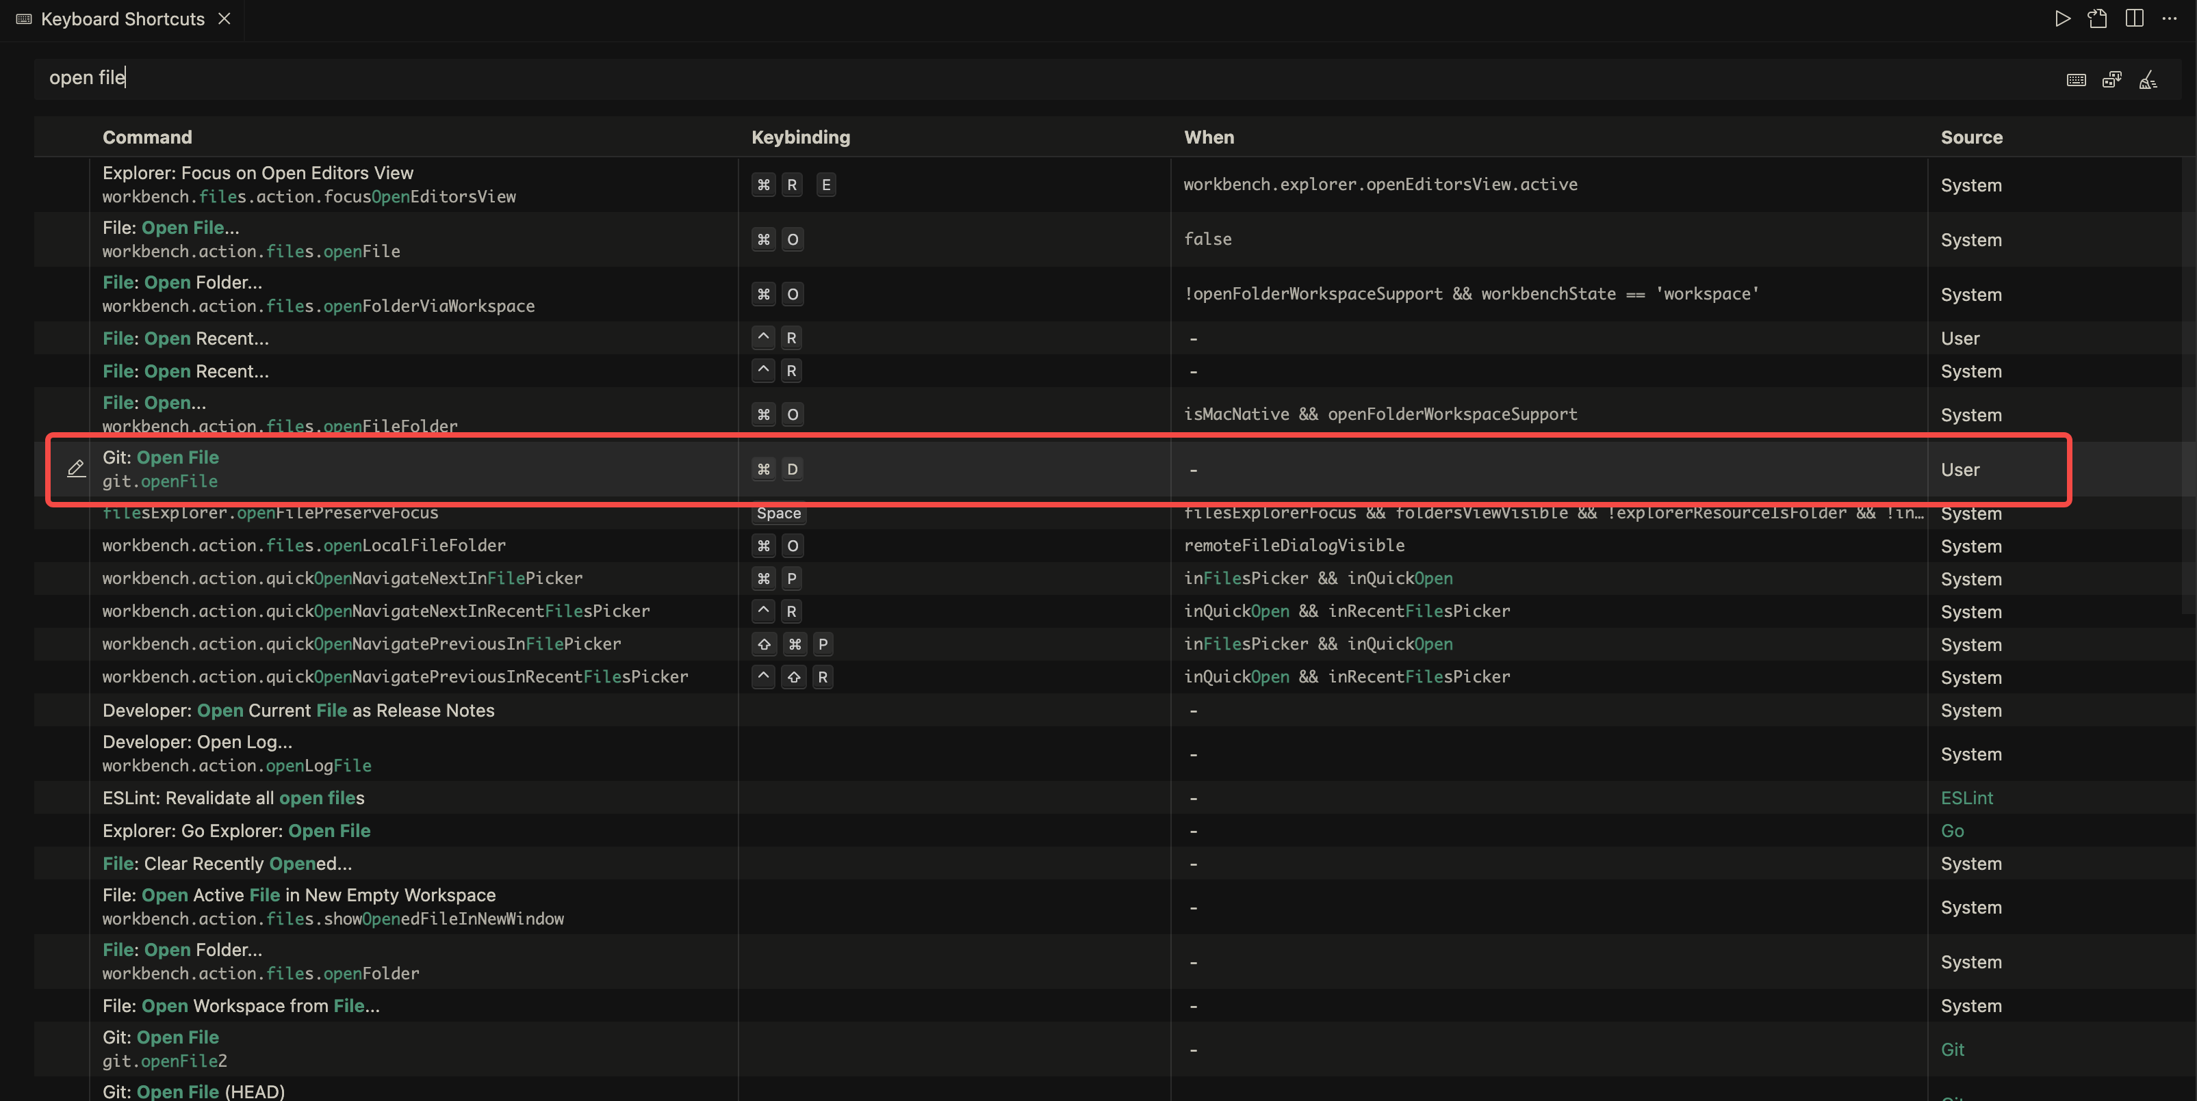
Task: Close the Keyboard Shortcuts tab
Action: tap(224, 18)
